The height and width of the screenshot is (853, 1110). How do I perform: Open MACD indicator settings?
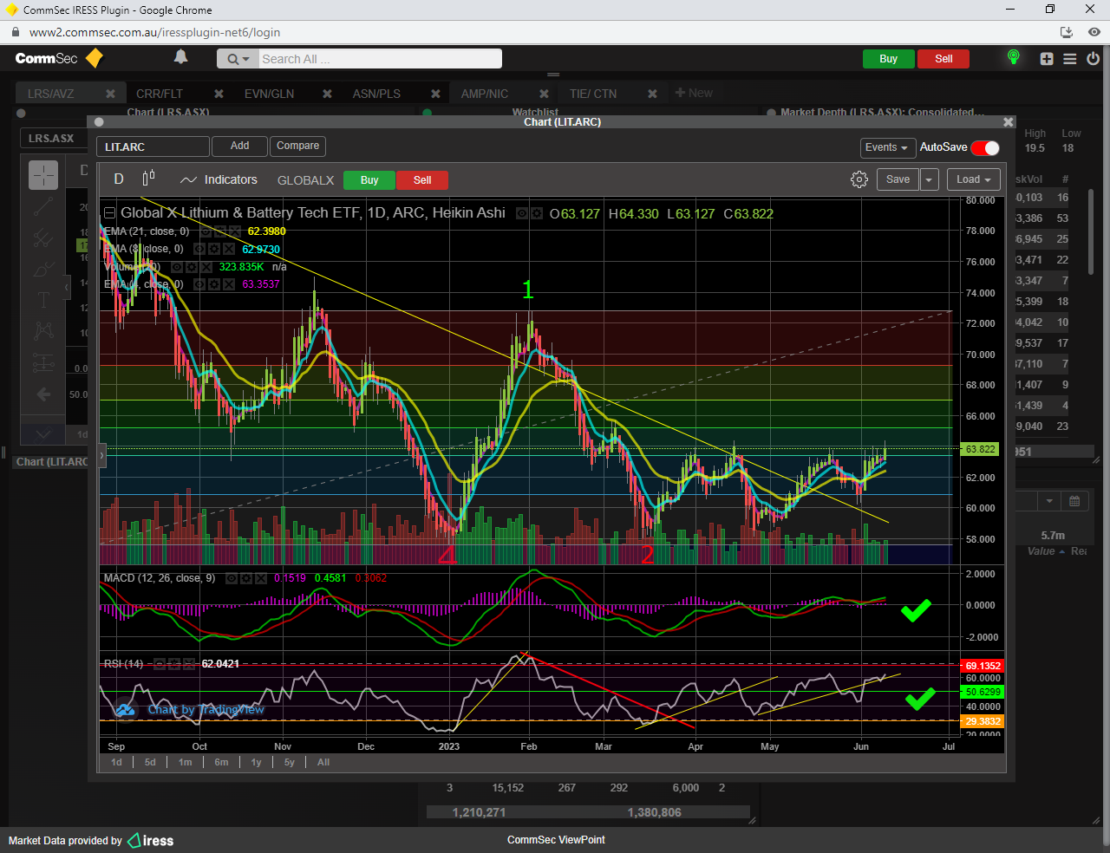point(245,578)
